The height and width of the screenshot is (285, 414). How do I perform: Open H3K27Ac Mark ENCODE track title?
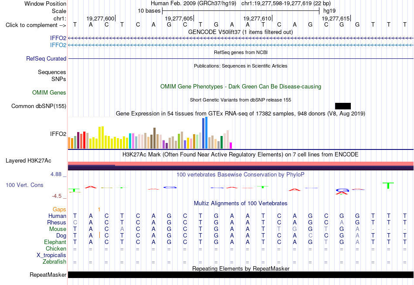241,154
